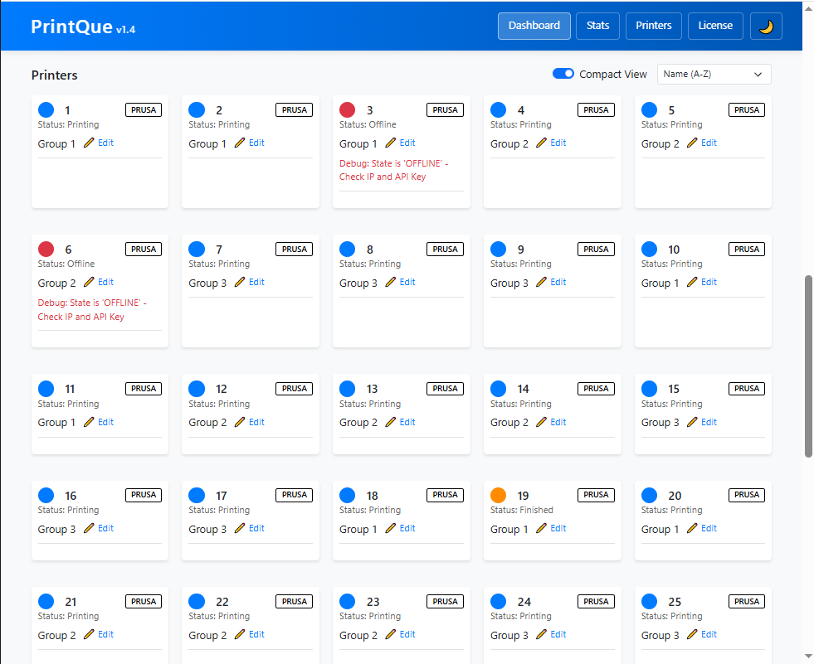Switch to the Stats tab

click(x=597, y=26)
